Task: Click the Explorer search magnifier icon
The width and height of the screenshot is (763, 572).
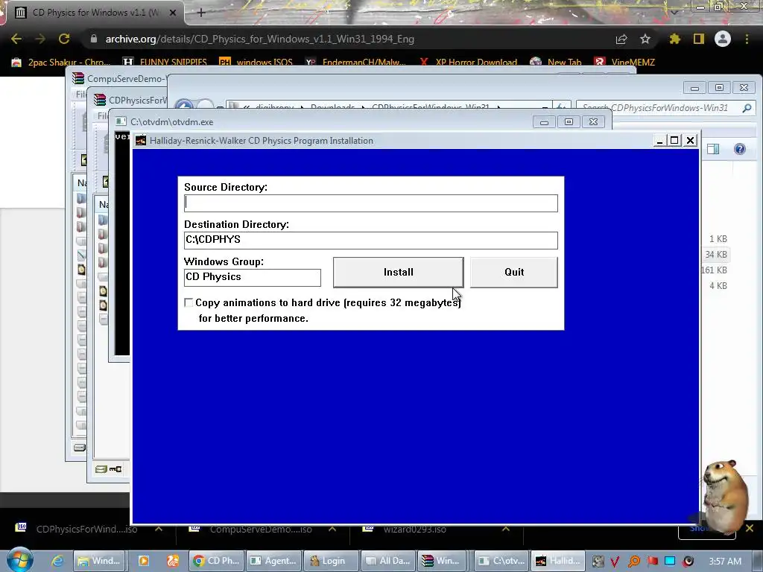Action: click(x=747, y=108)
